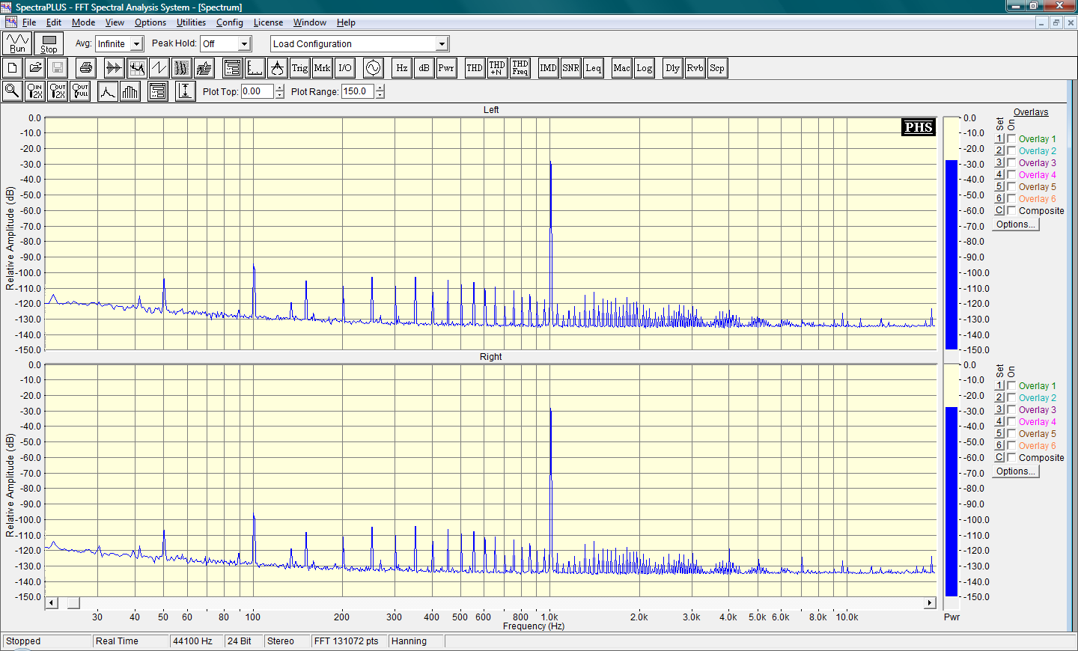1078x651 pixels.
Task: Open the Config menu
Action: pyautogui.click(x=229, y=22)
